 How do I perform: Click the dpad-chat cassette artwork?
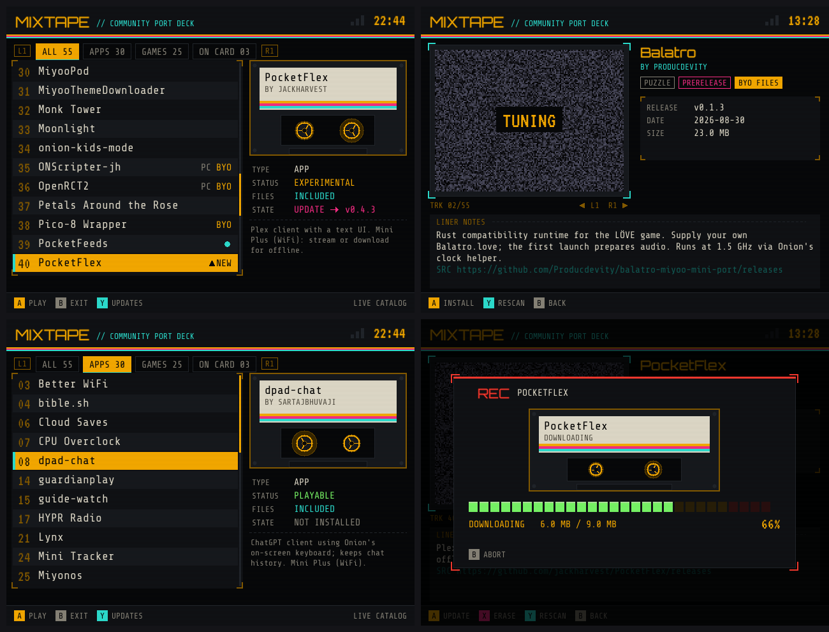328,421
